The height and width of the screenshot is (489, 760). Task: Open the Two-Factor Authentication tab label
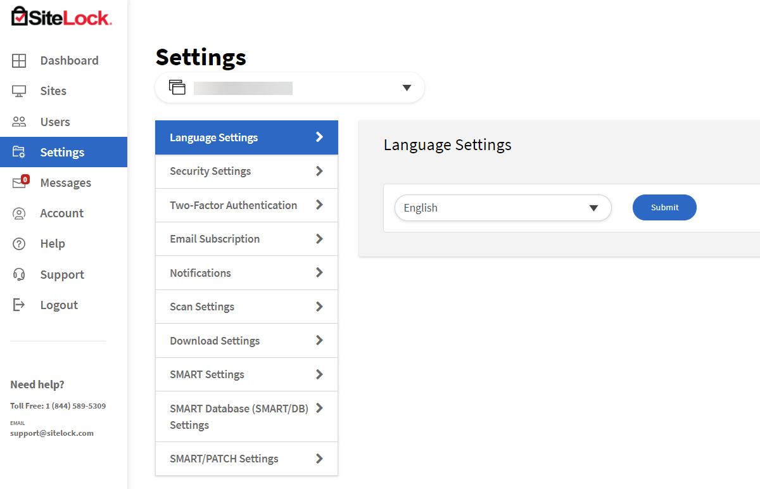(x=233, y=205)
